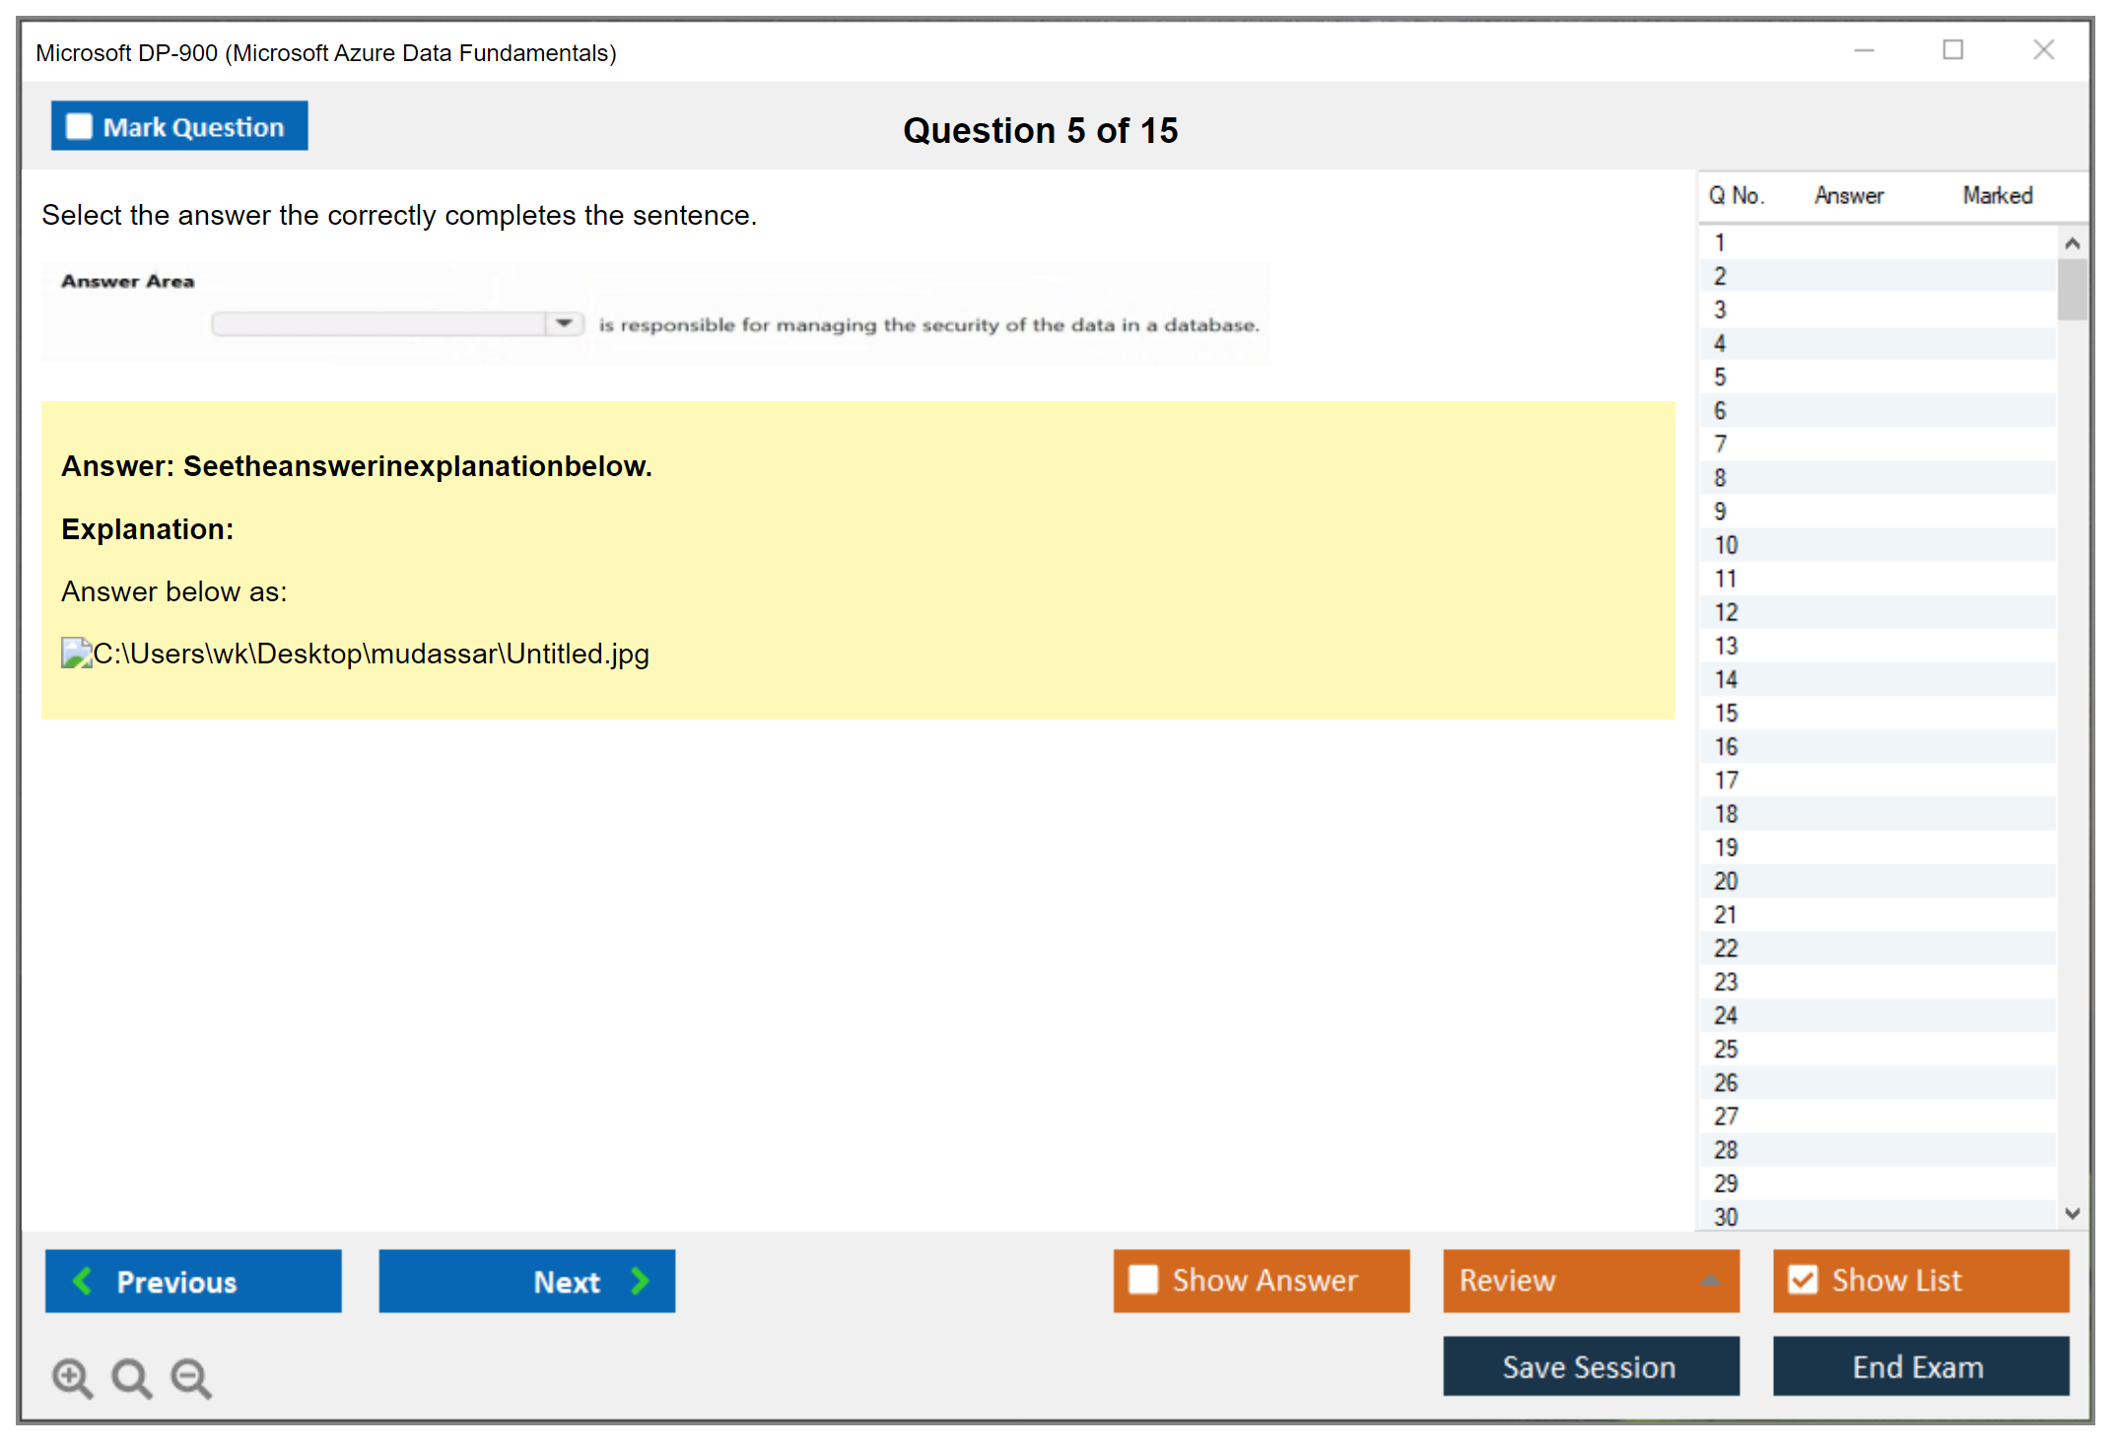Click the Save Session button
Viewport: 2119px width, 1449px height.
1590,1366
